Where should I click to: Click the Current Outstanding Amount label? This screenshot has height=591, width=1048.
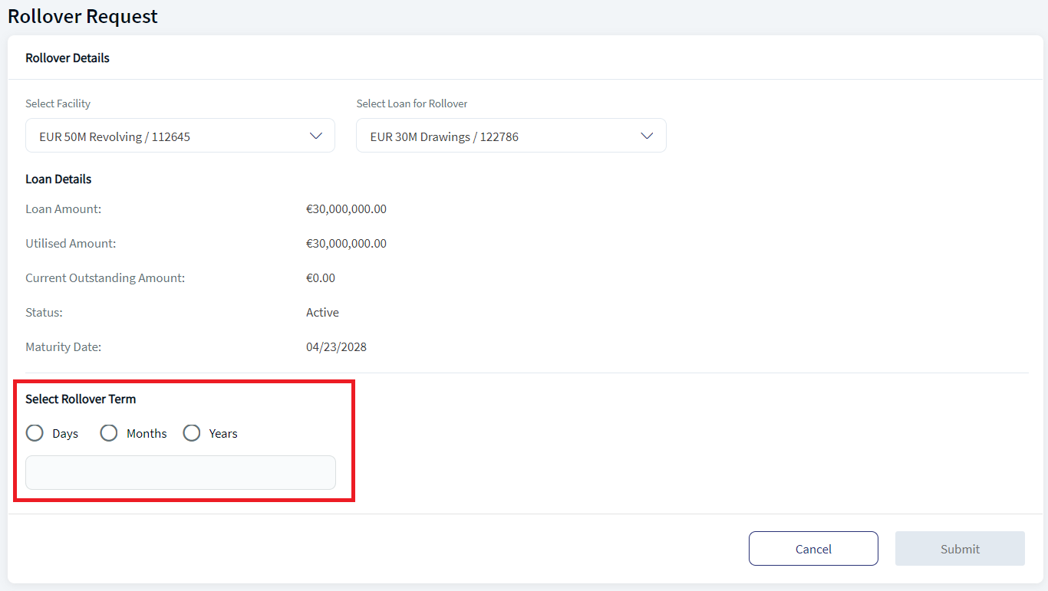click(105, 277)
